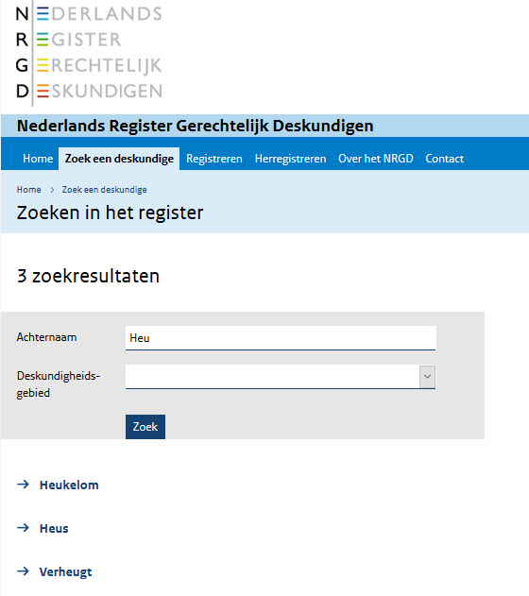This screenshot has width=529, height=596.
Task: Open the Heus search result
Action: (54, 528)
